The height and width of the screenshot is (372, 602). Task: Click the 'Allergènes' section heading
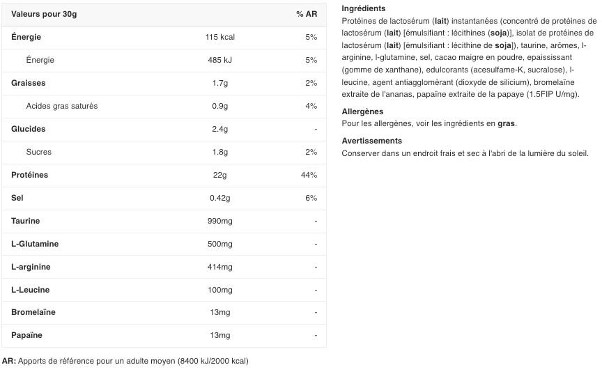tap(362, 111)
